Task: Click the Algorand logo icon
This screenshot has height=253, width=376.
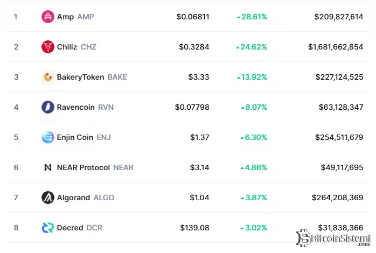Action: (48, 198)
